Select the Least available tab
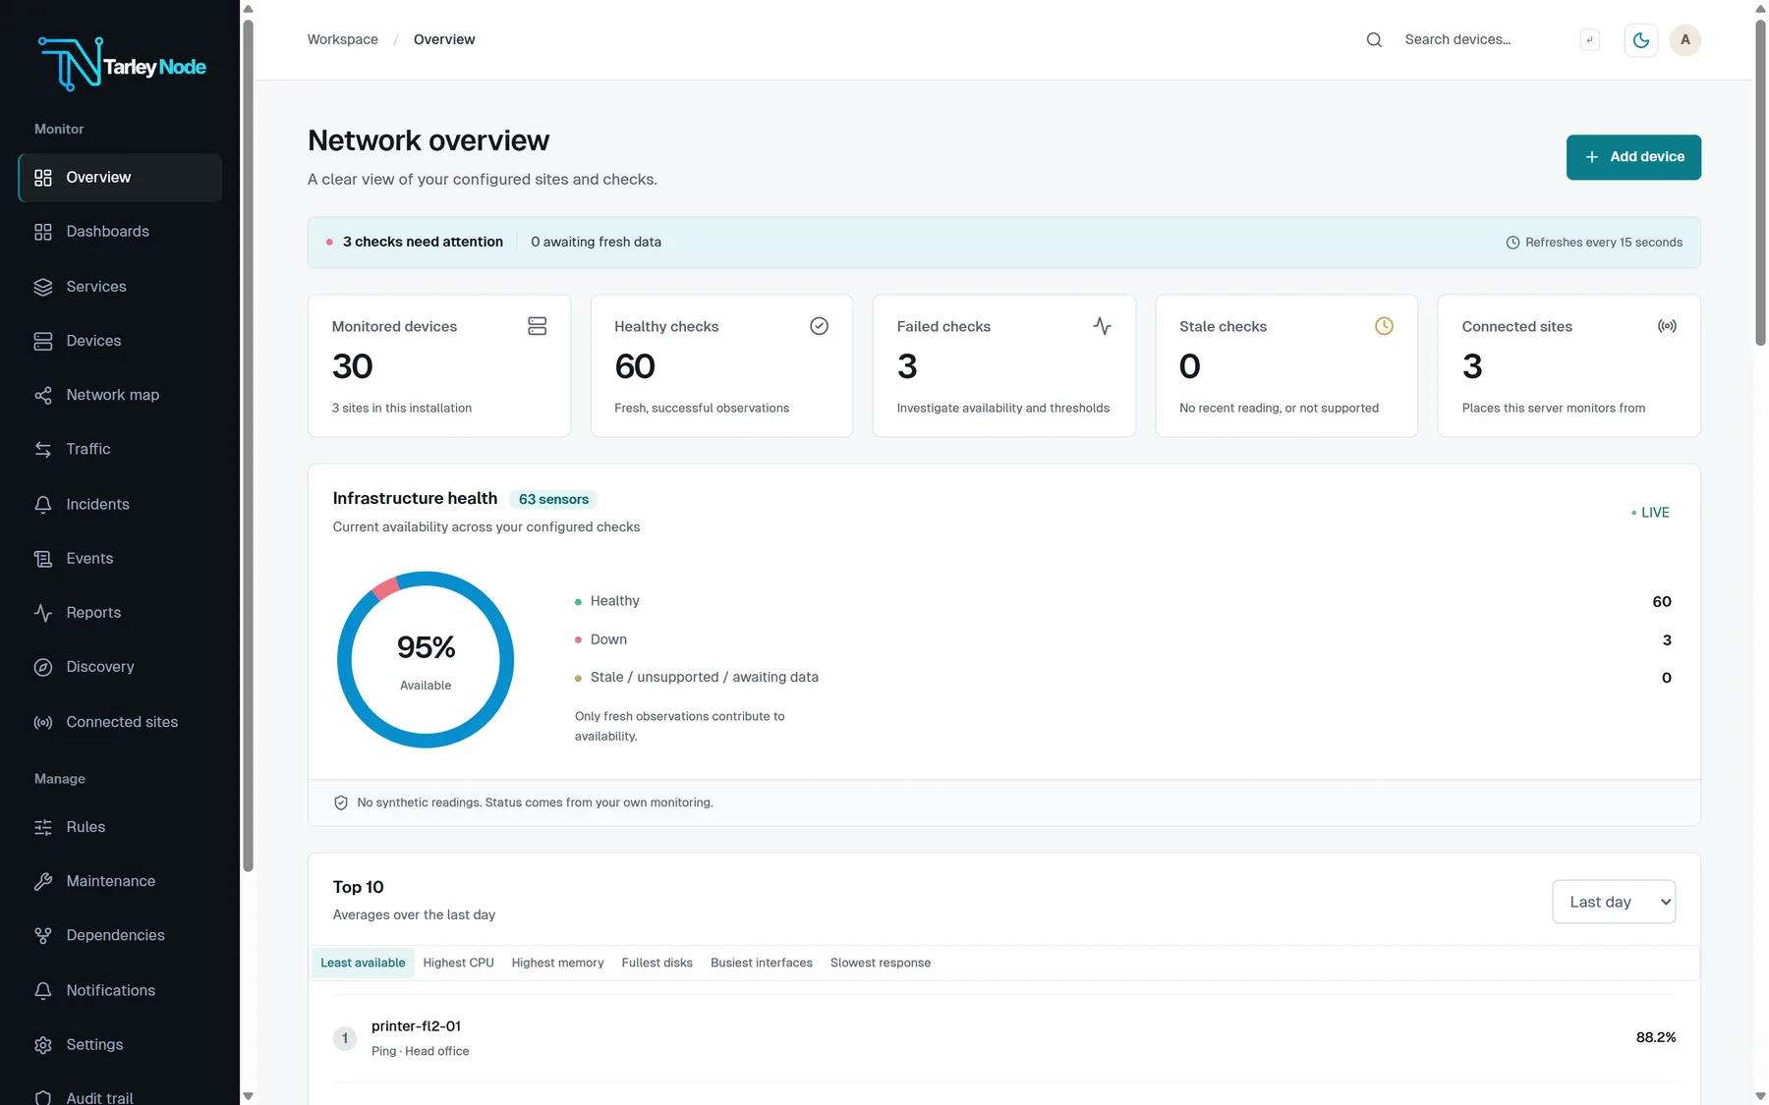Image resolution: width=1769 pixels, height=1105 pixels. click(363, 963)
